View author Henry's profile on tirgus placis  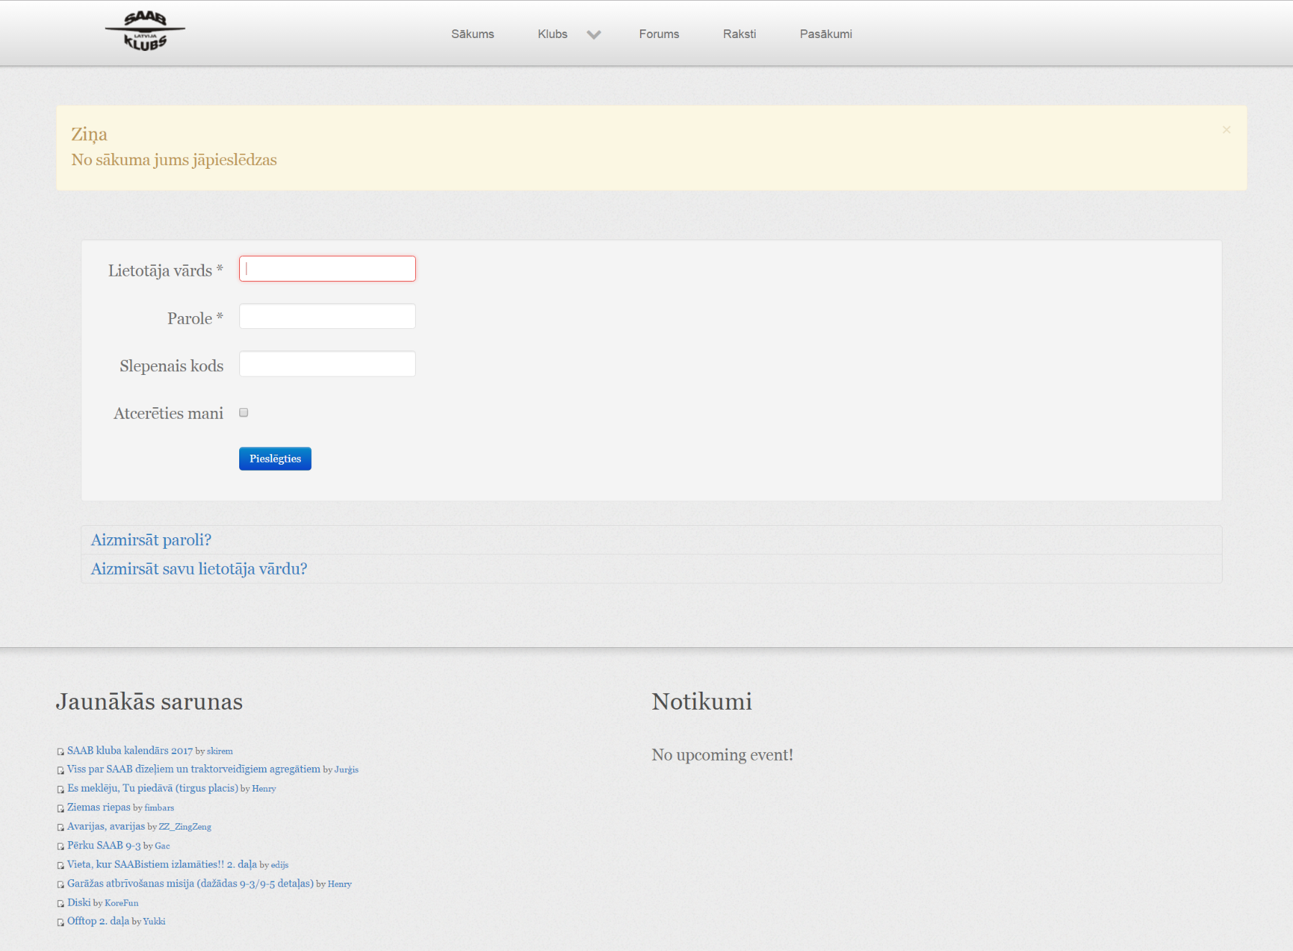(x=264, y=789)
